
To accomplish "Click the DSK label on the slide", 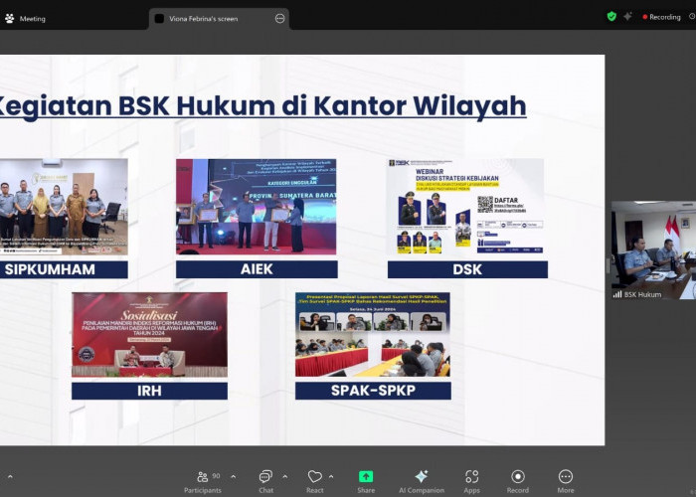I will pyautogui.click(x=467, y=269).
